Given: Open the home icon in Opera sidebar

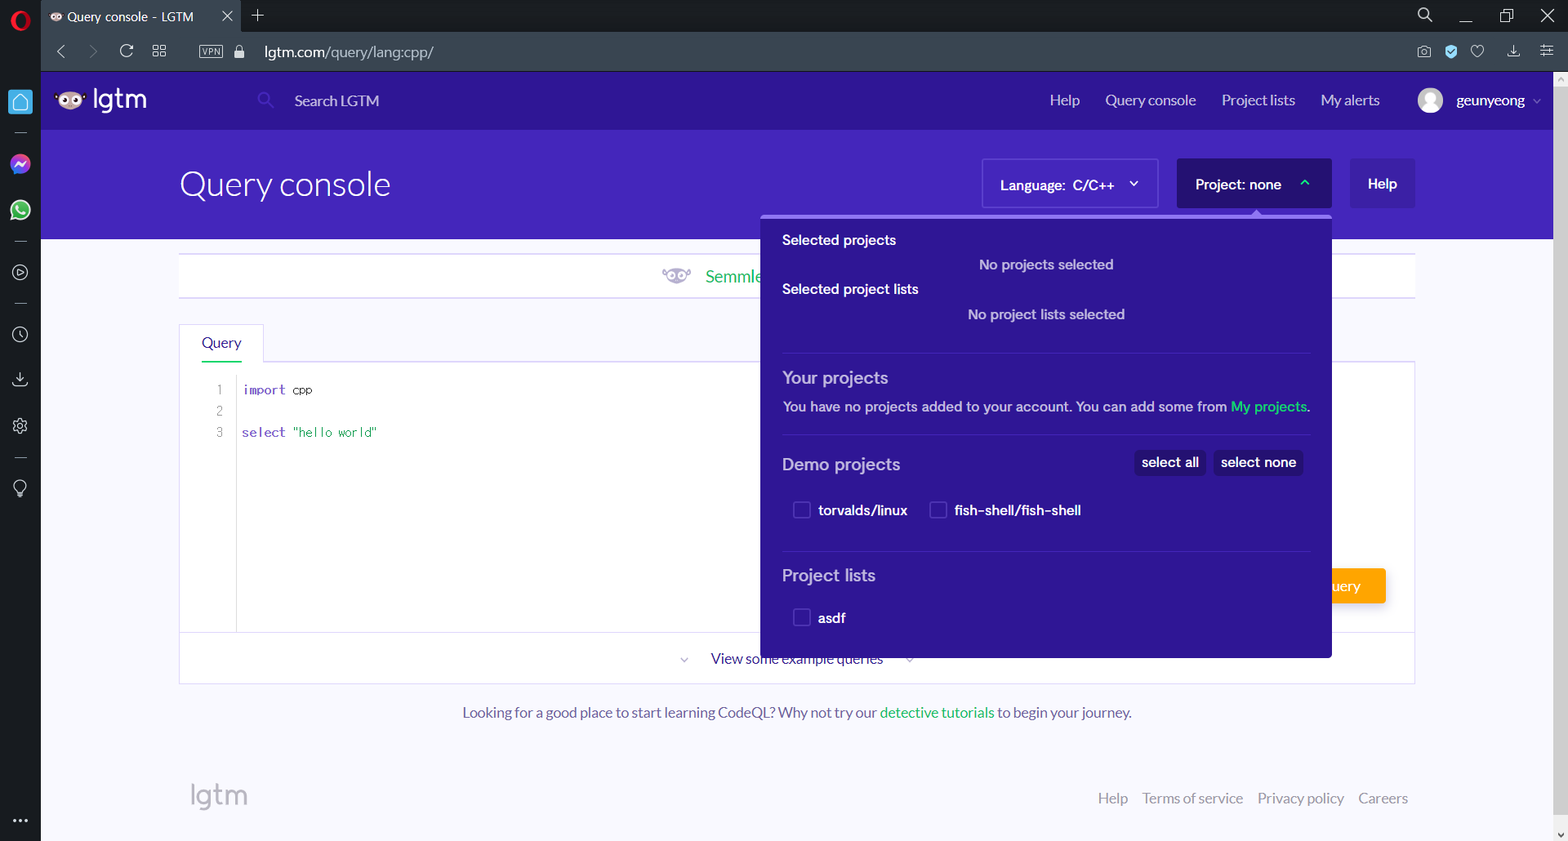Looking at the screenshot, I should click(20, 102).
